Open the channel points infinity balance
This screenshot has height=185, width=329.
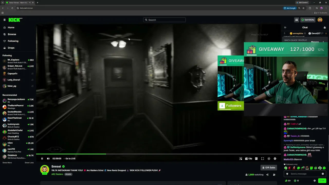point(288,181)
